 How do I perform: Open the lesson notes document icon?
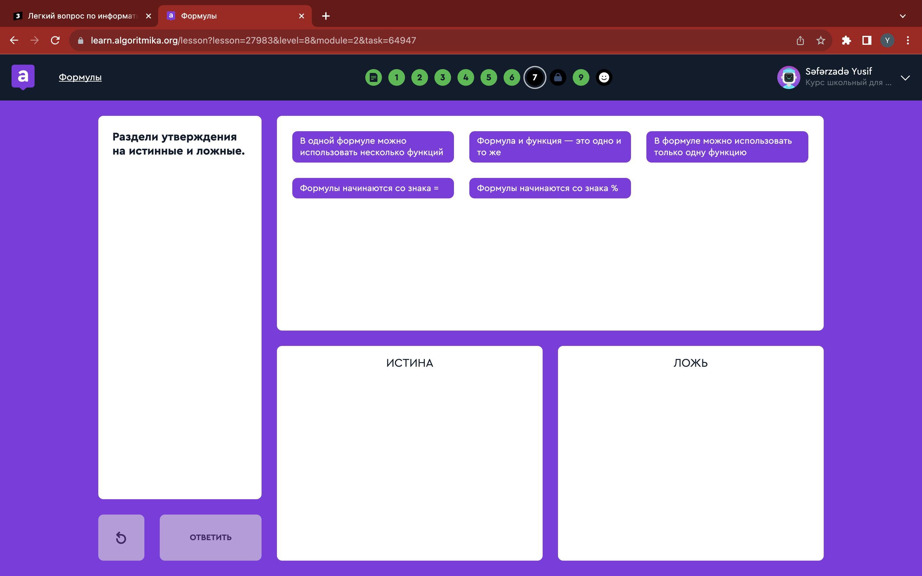(373, 78)
